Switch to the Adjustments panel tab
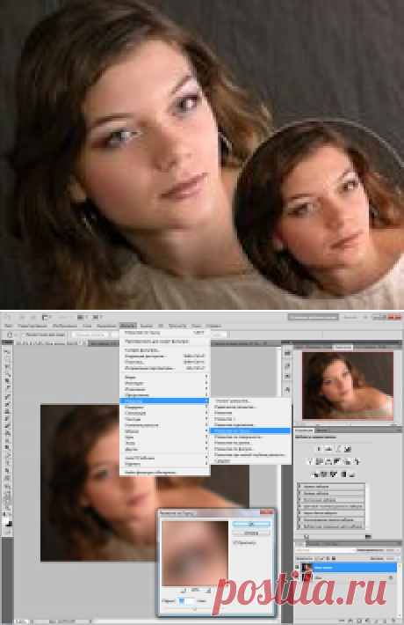This screenshot has width=404, height=625. (304, 430)
